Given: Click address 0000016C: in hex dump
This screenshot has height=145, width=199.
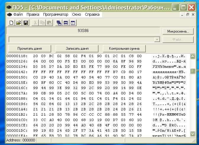Looking at the screenshot, I should (x=17, y=88).
